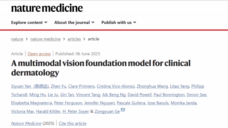This screenshot has width=228, height=128.
Task: Click author Paul Bonnington
Action: click(x=169, y=95)
